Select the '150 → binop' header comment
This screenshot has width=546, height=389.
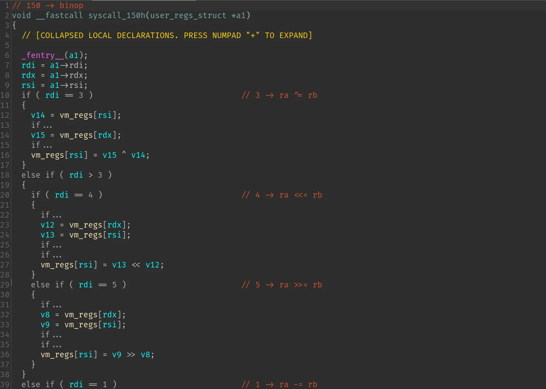[48, 6]
